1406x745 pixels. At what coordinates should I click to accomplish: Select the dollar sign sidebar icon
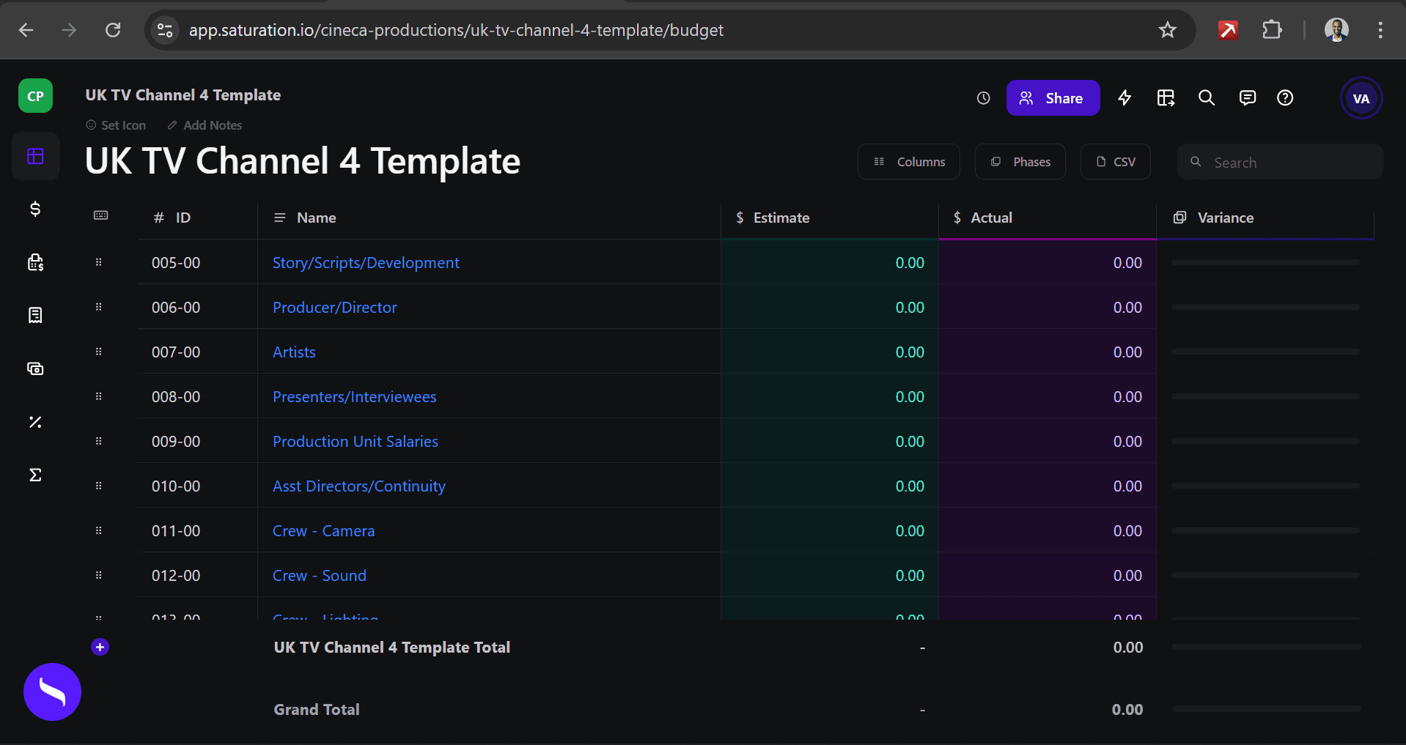pyautogui.click(x=35, y=210)
